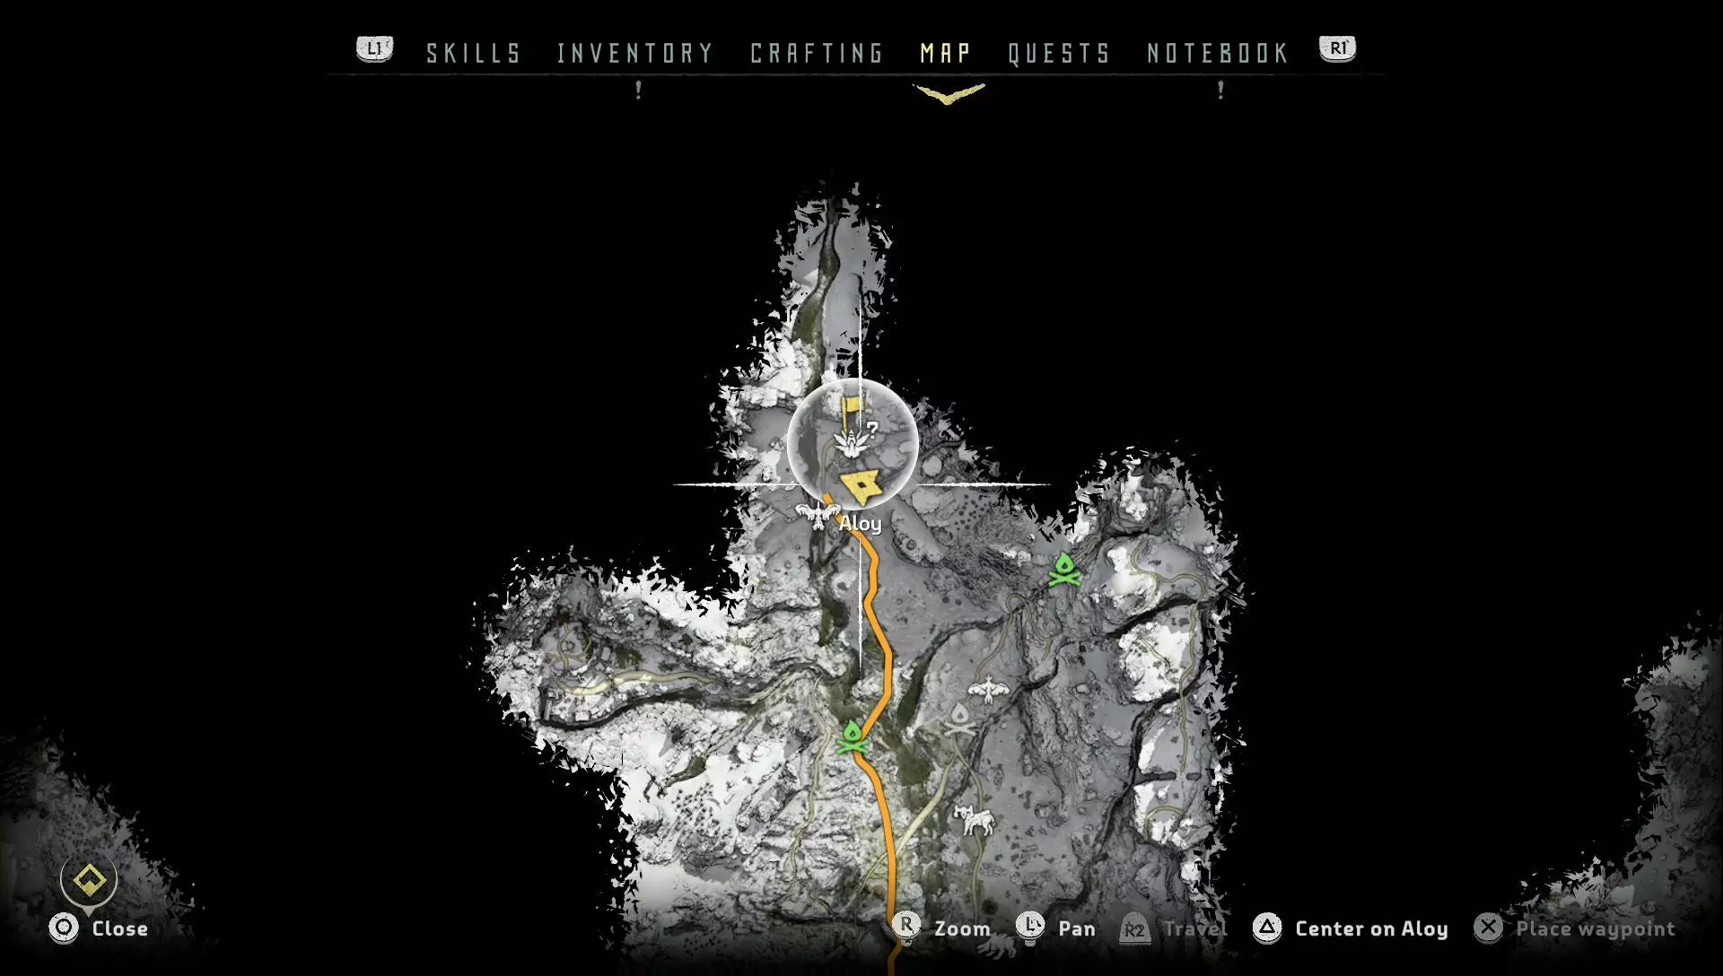The image size is (1723, 976).
Task: Open the Notebook tab
Action: coord(1218,54)
